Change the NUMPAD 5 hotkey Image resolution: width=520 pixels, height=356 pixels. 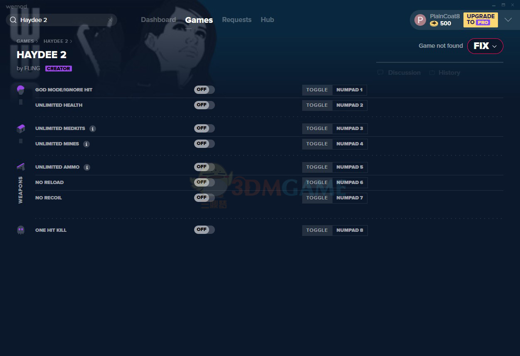pos(350,167)
